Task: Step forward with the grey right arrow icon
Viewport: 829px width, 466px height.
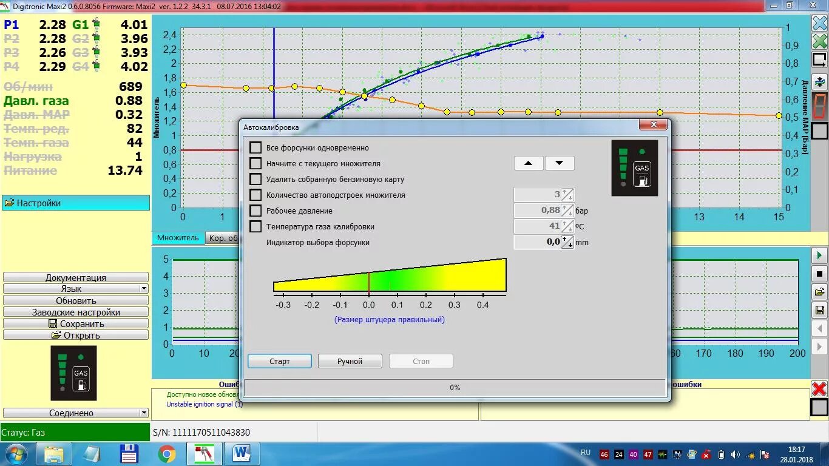Action: [819, 347]
